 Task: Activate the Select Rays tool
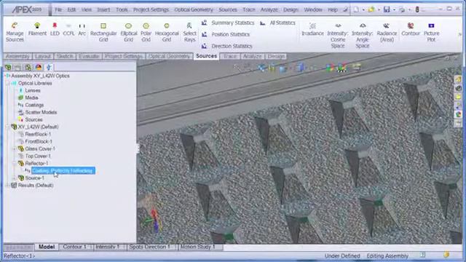[x=189, y=32]
